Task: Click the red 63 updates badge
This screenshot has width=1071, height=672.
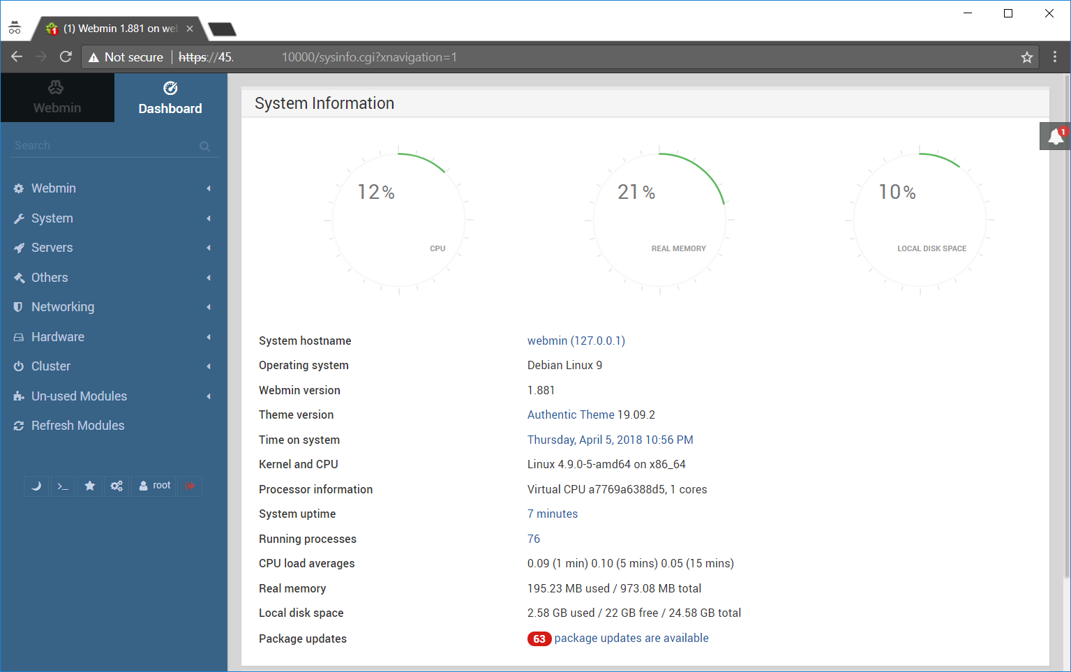Action: pos(539,639)
